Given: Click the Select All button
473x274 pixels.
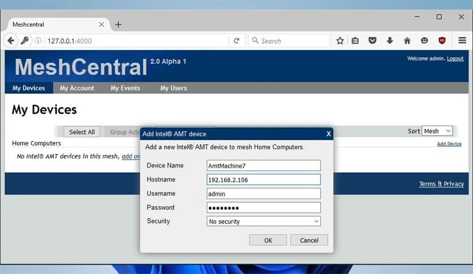Looking at the screenshot, I should coord(81,132).
